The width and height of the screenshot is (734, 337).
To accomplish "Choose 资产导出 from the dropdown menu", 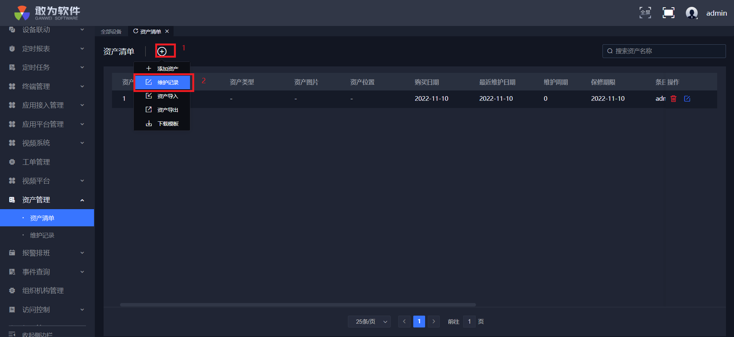I will pyautogui.click(x=162, y=110).
